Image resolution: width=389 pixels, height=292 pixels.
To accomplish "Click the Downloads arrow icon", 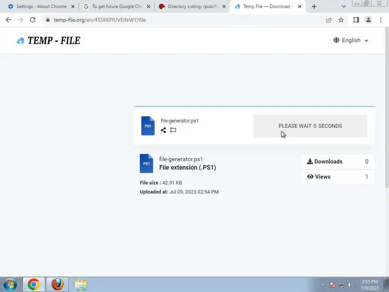I will pos(310,161).
